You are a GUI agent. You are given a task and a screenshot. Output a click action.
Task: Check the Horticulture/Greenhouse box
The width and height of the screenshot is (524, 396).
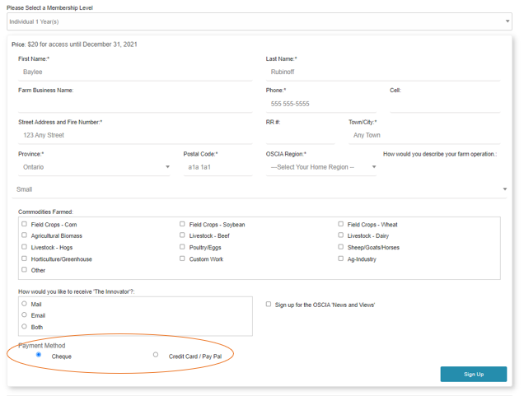(24, 259)
